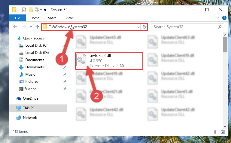Expand the ribbon with the chevron
Image resolution: width=231 pixels, height=143 pixels.
click(x=217, y=18)
